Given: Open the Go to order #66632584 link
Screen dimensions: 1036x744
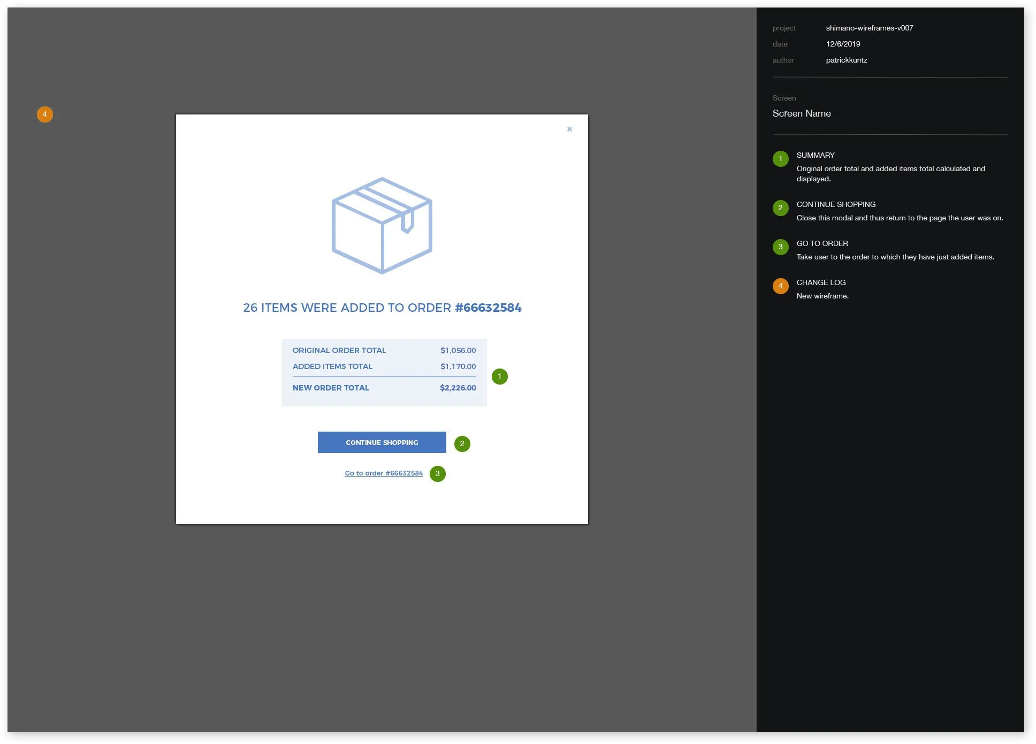Looking at the screenshot, I should (x=384, y=473).
